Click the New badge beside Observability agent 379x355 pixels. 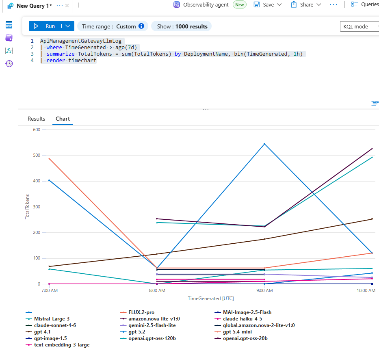(x=240, y=4)
